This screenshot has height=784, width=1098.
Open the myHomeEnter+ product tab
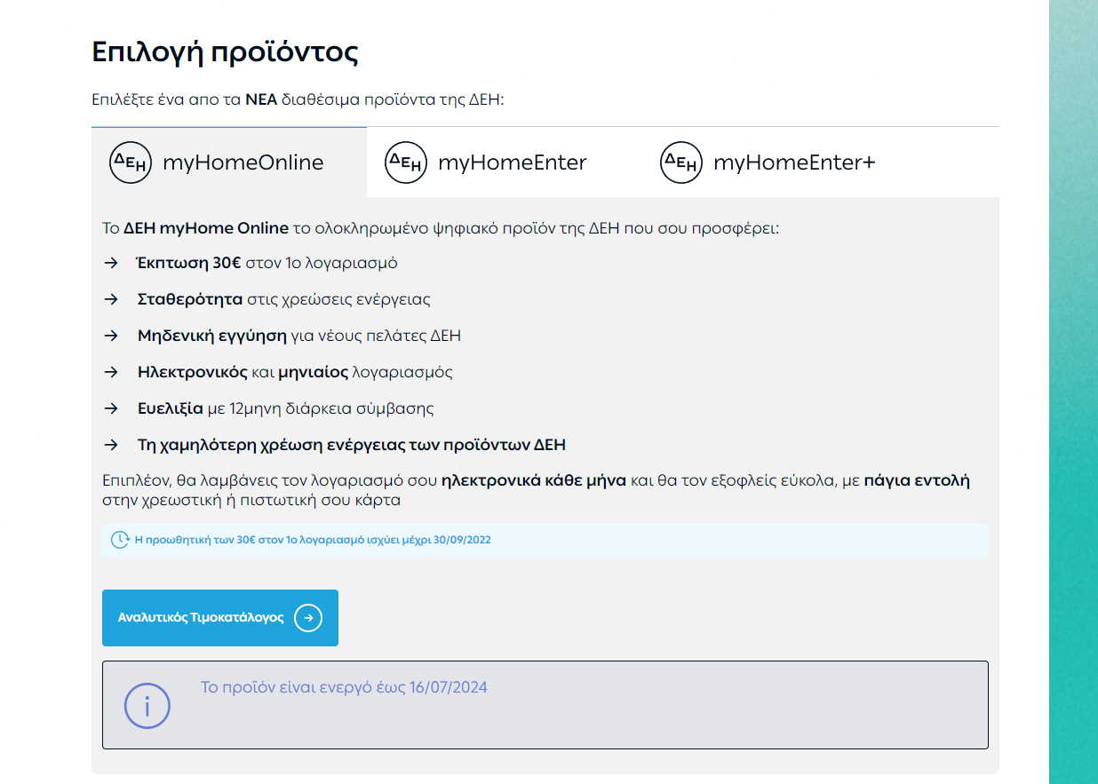780,162
